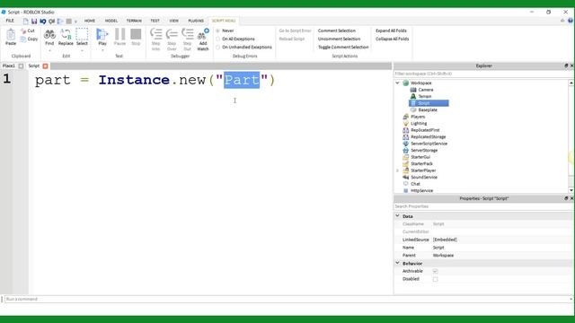
Task: Click the Save icon in quick access toolbar
Action: tap(34, 22)
